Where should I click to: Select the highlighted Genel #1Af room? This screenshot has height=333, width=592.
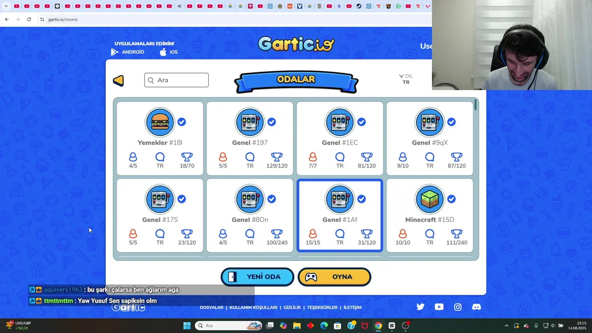(340, 216)
